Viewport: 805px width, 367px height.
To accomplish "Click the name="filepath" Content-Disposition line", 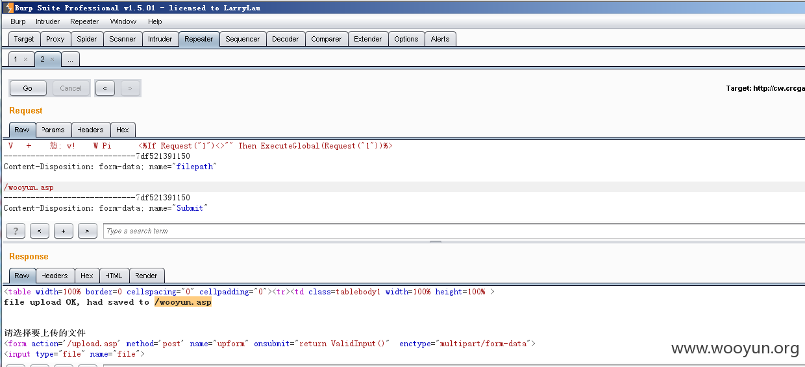I will click(110, 167).
